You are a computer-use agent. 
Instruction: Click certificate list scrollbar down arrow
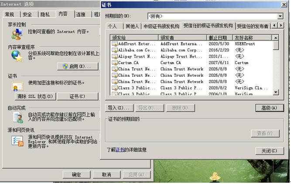[276, 92]
